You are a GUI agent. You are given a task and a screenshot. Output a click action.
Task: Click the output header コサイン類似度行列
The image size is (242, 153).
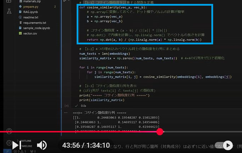pyautogui.click(x=99, y=113)
